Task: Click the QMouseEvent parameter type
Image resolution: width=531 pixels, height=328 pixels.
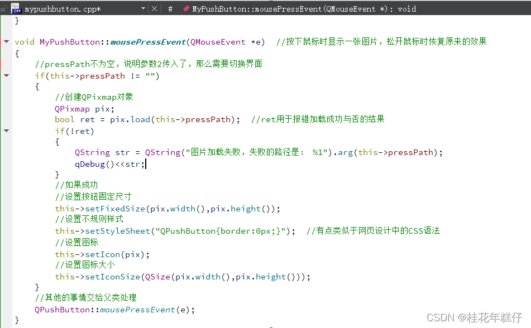Action: (x=218, y=42)
